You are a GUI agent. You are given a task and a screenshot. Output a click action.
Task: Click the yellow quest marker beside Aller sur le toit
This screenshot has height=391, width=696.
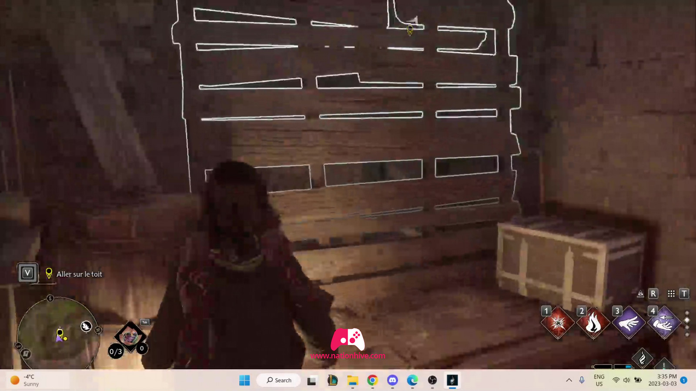[x=49, y=273]
